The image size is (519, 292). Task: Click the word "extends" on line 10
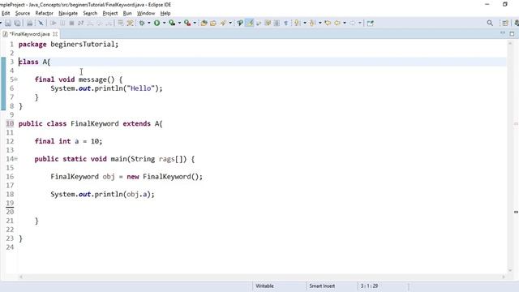pyautogui.click(x=137, y=123)
